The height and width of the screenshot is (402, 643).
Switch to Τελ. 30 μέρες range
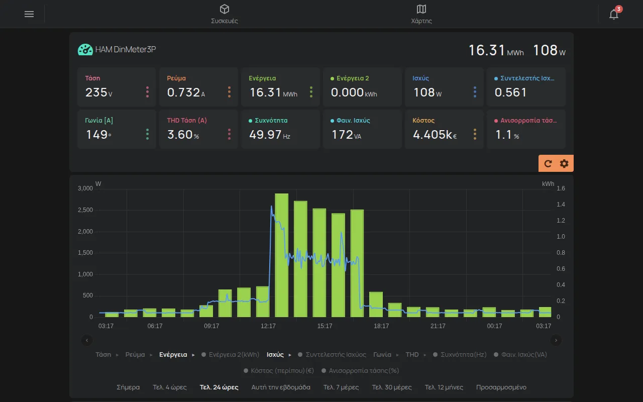click(x=392, y=387)
